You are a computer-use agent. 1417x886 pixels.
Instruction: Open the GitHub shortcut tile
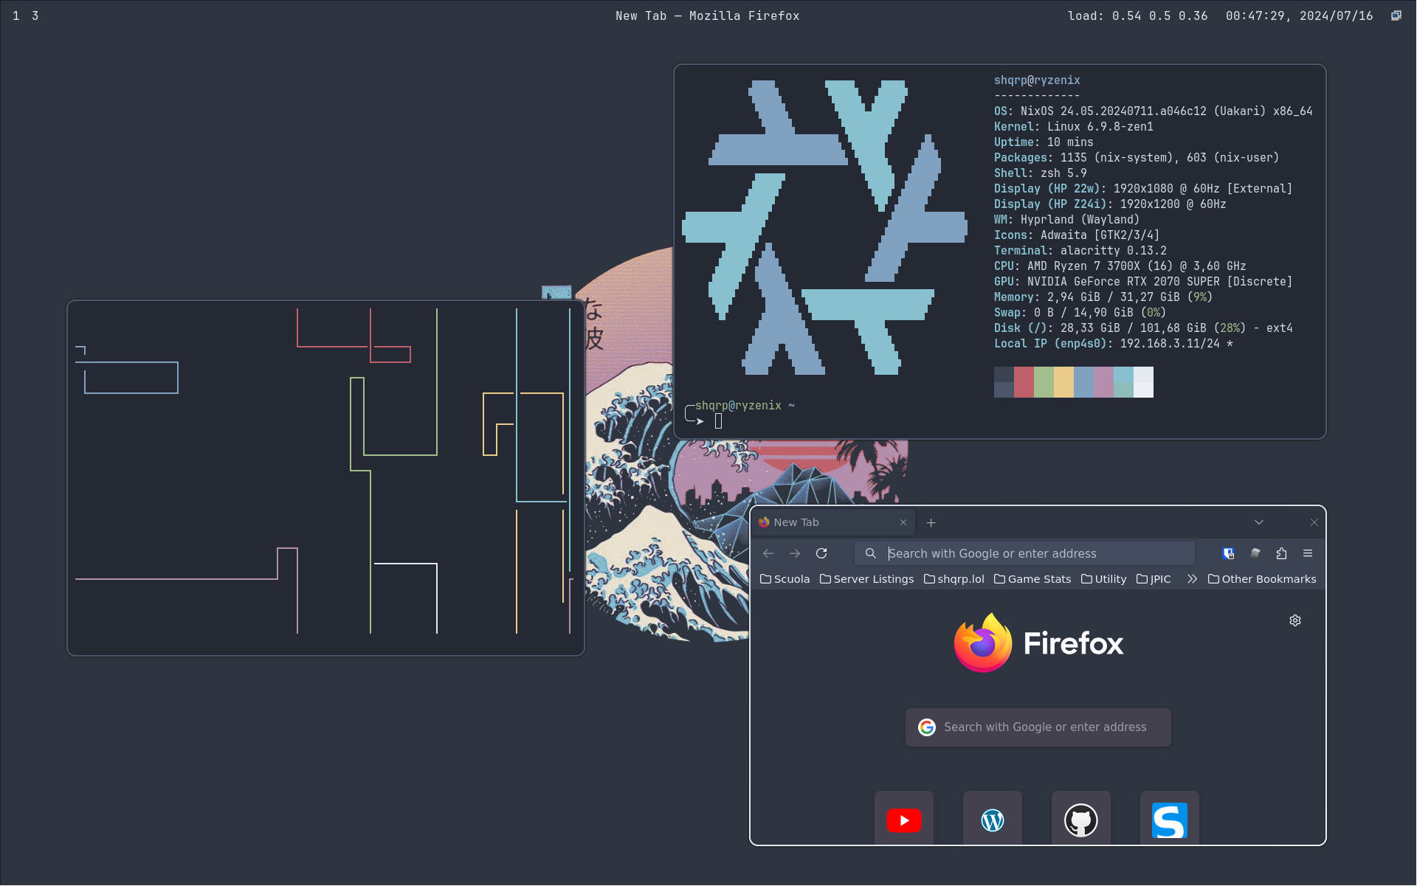pyautogui.click(x=1081, y=820)
